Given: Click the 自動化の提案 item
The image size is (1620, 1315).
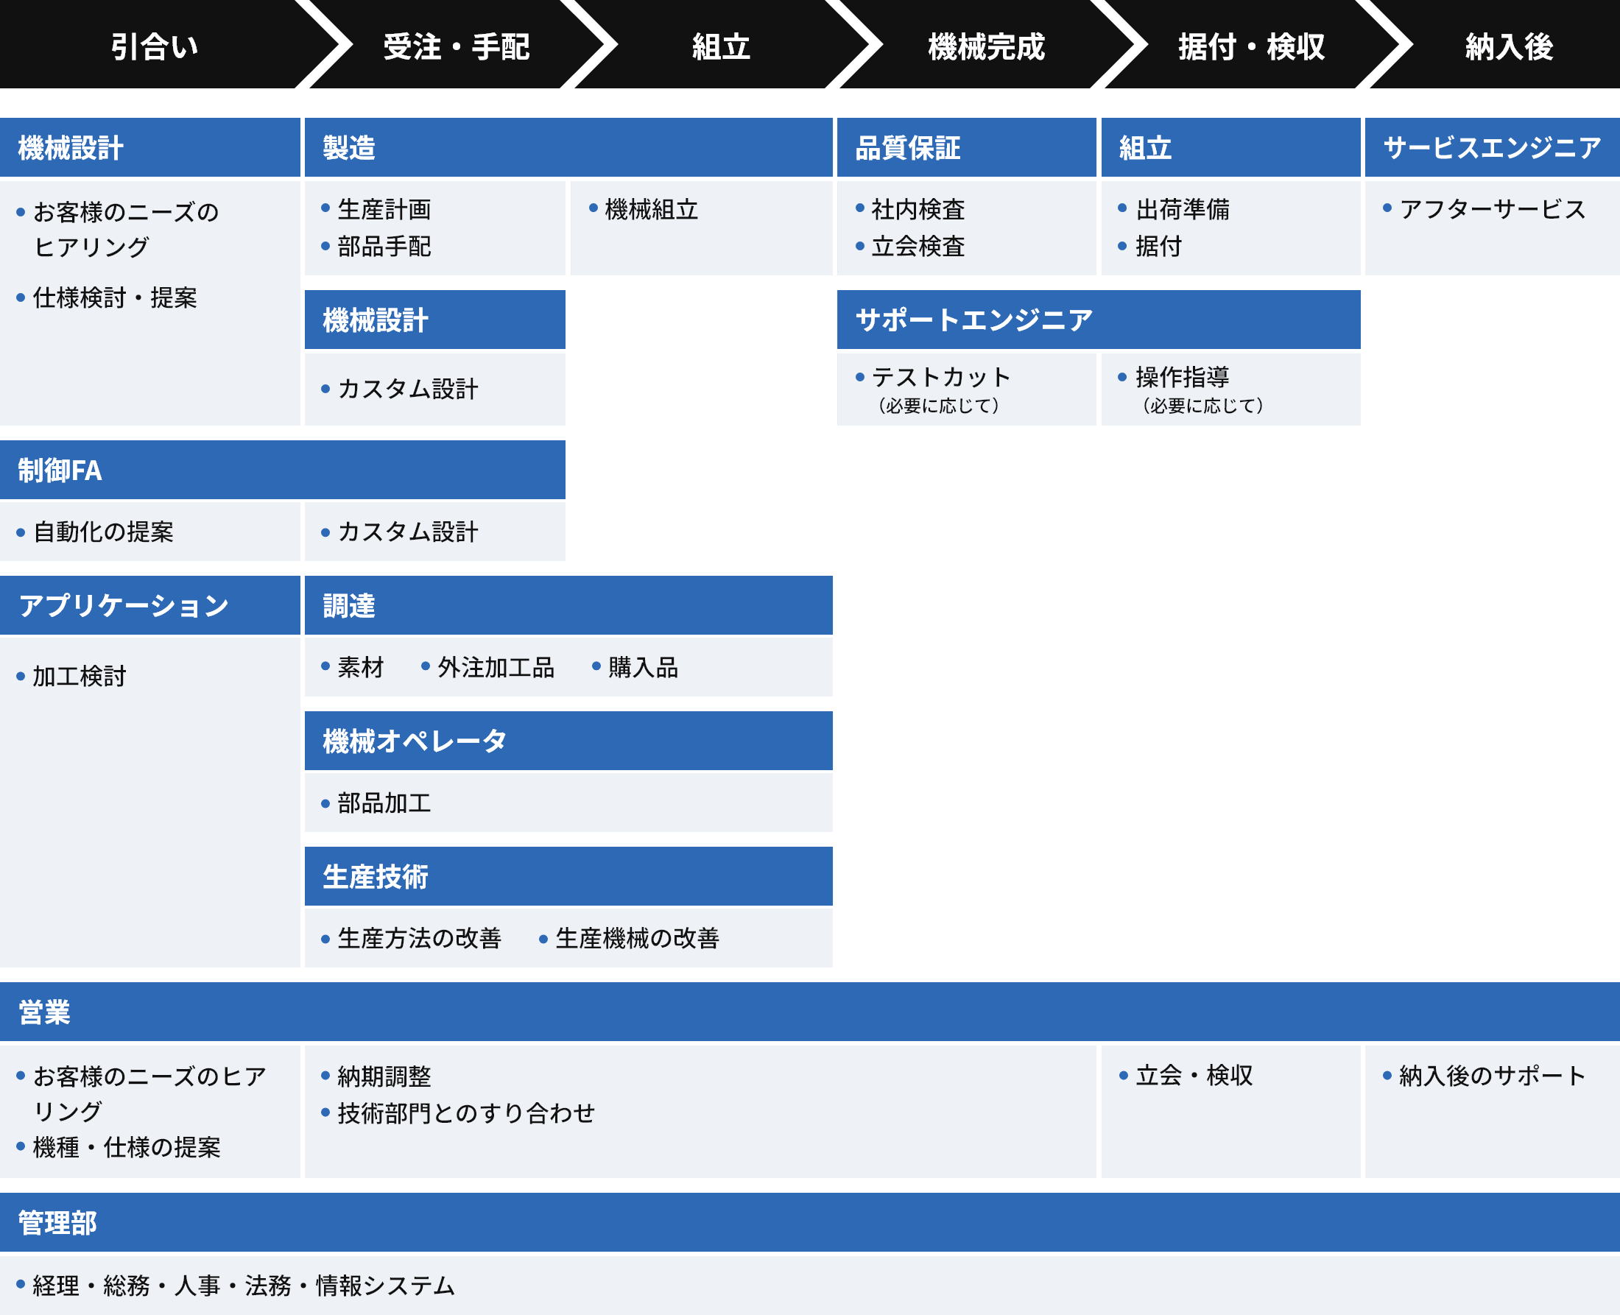Looking at the screenshot, I should pos(103,532).
